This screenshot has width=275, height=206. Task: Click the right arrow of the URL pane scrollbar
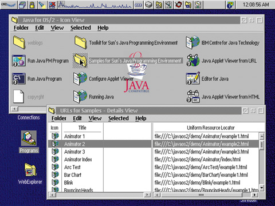[254, 195]
